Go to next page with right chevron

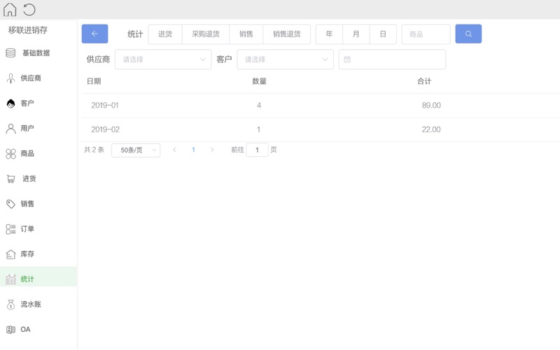[212, 150]
